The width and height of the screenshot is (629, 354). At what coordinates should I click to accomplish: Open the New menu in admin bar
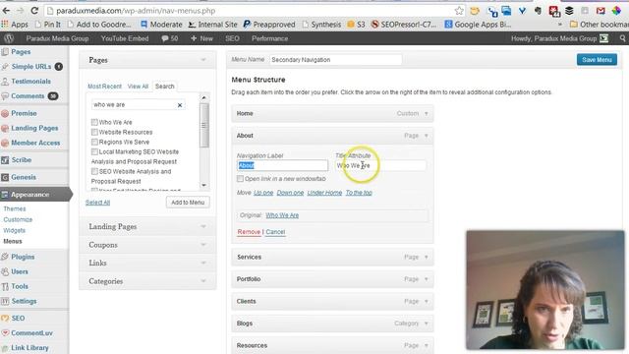click(201, 38)
